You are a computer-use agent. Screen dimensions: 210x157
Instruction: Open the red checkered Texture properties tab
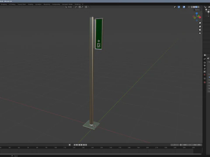[205, 82]
